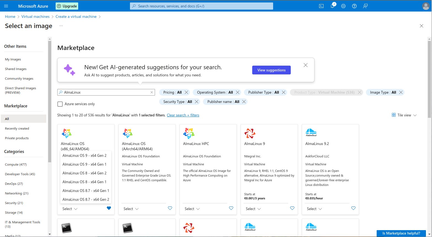The height and width of the screenshot is (237, 432).
Task: Open Recently created in Marketplace sidebar
Action: 17,129
